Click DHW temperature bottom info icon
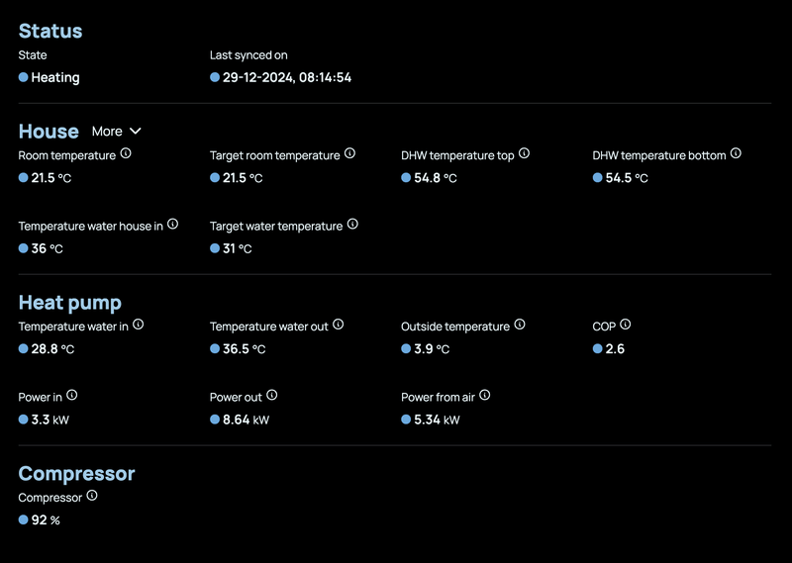 (x=736, y=154)
